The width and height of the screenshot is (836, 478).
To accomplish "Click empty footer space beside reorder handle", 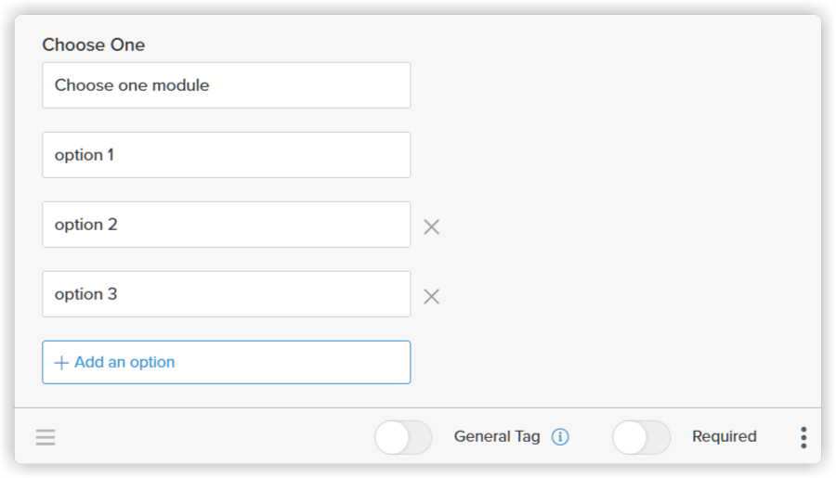I will tap(214, 437).
